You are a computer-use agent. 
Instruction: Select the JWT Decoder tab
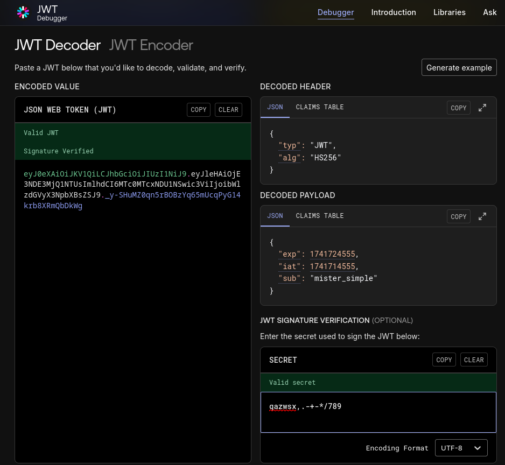tap(58, 45)
